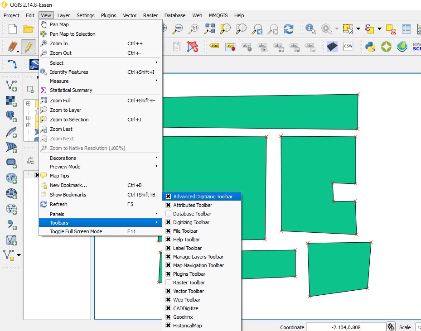This screenshot has height=331, width=421.
Task: Open the Decorations submenu
Action: [101, 158]
